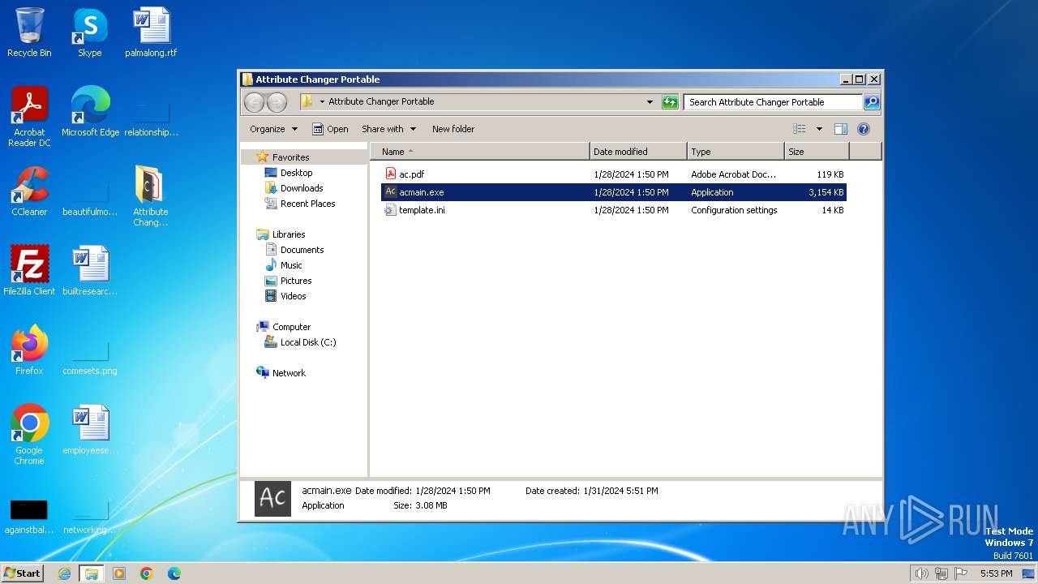The width and height of the screenshot is (1038, 584).
Task: Expand the address bar root arrow
Action: click(x=322, y=102)
